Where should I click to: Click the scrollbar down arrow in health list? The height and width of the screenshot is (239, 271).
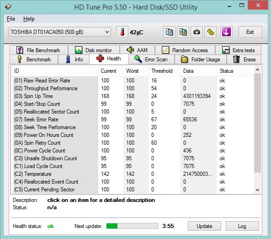(x=258, y=190)
